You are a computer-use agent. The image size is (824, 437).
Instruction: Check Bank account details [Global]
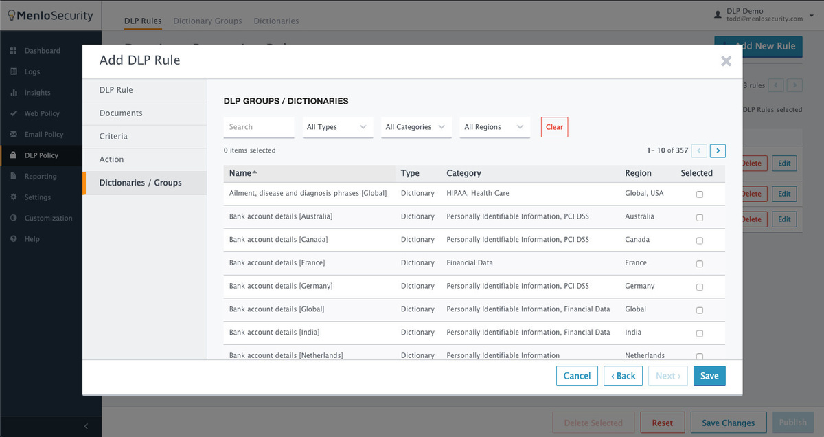click(x=700, y=311)
